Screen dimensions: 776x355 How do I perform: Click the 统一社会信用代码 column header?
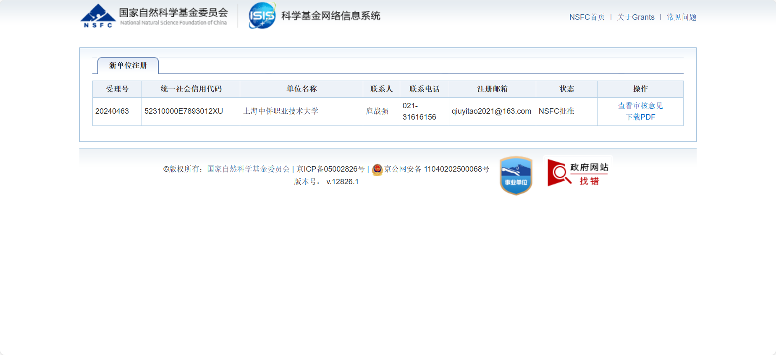click(191, 89)
